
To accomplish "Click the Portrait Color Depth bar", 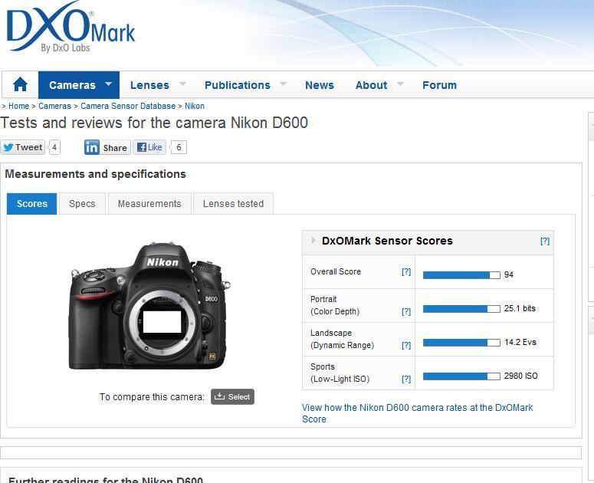I will [461, 309].
